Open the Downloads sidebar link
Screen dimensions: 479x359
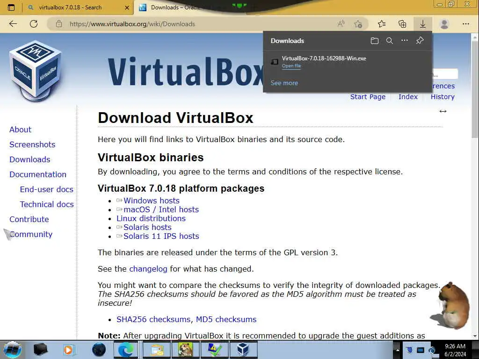pyautogui.click(x=29, y=159)
